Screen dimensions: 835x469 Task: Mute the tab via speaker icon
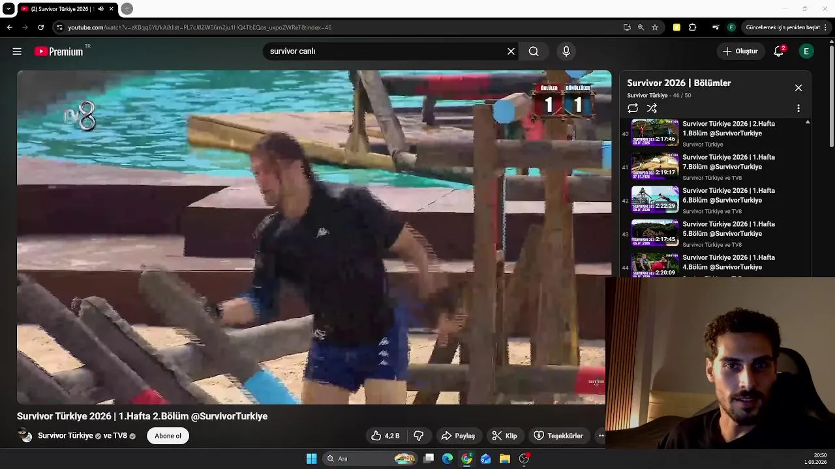pos(101,8)
